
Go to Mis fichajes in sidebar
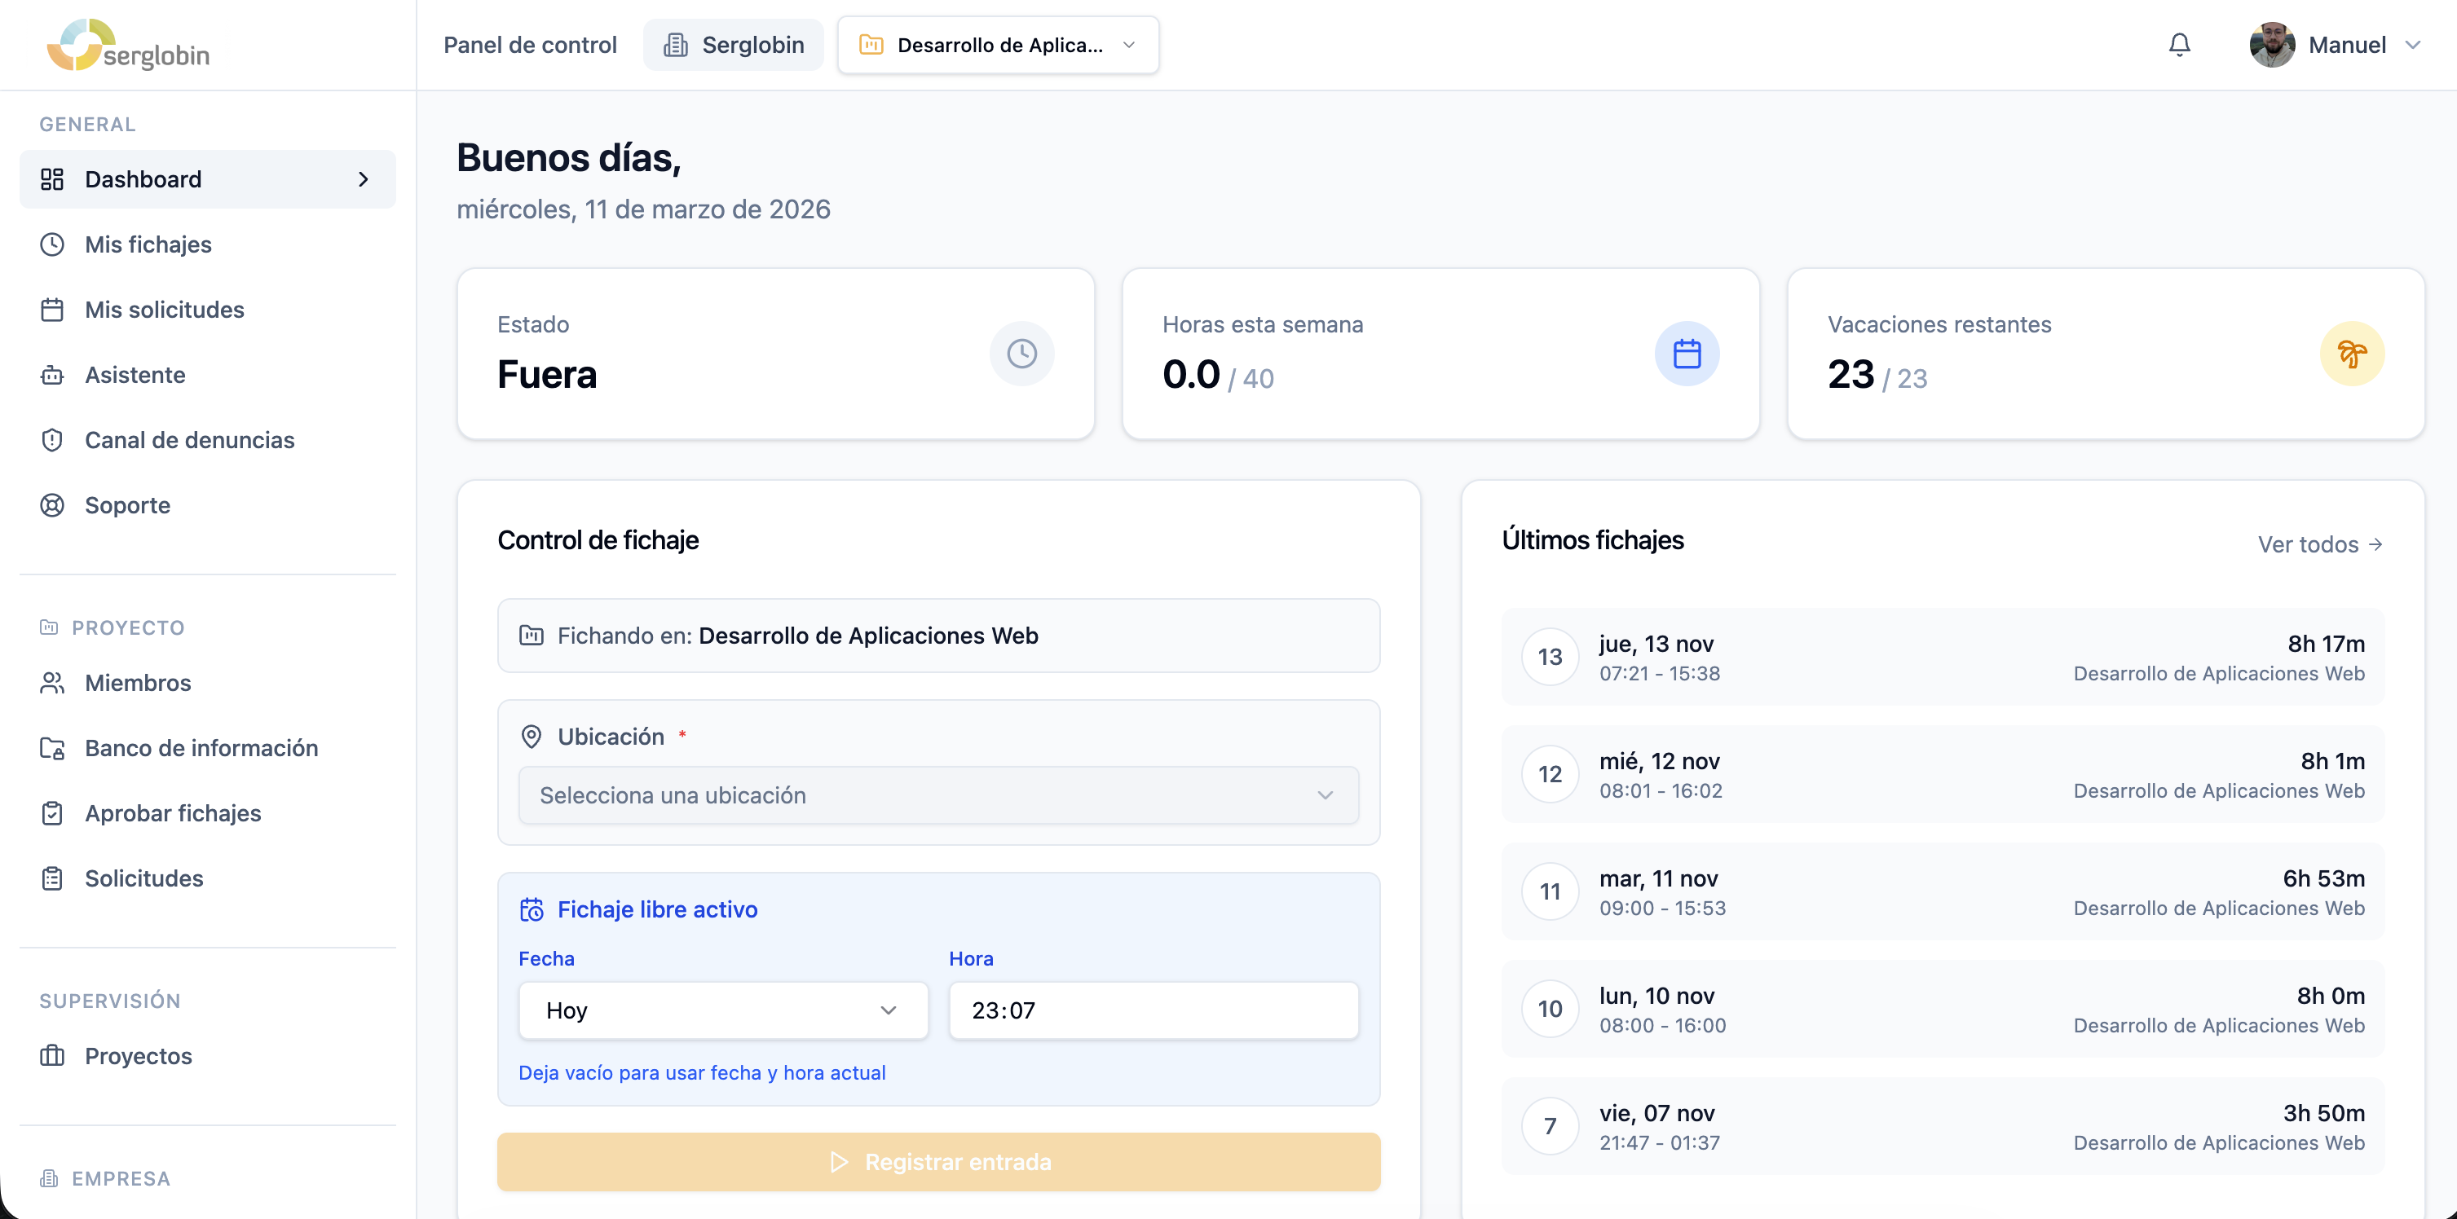click(148, 244)
